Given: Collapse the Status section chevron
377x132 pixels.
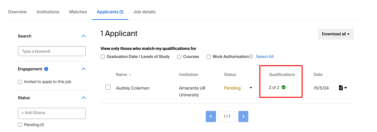Looking at the screenshot, I should [x=83, y=98].
